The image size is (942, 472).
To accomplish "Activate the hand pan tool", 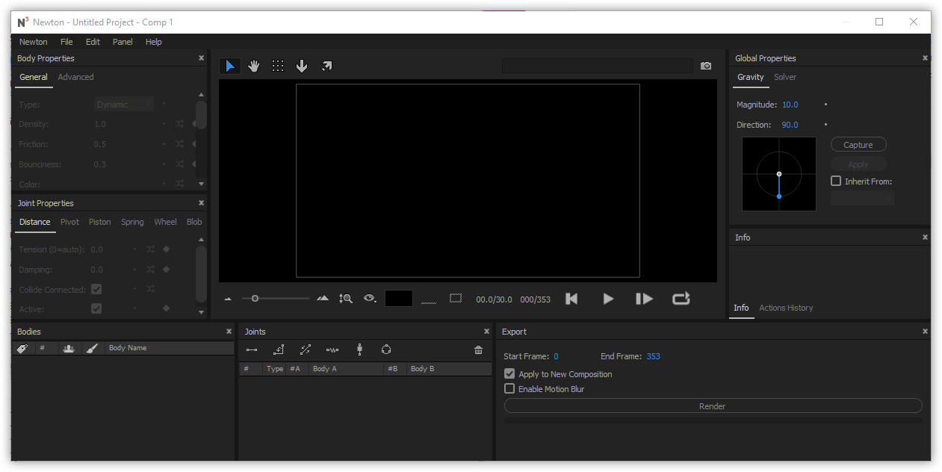I will click(254, 66).
